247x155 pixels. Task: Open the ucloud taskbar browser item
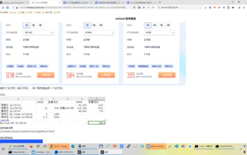(17, 146)
